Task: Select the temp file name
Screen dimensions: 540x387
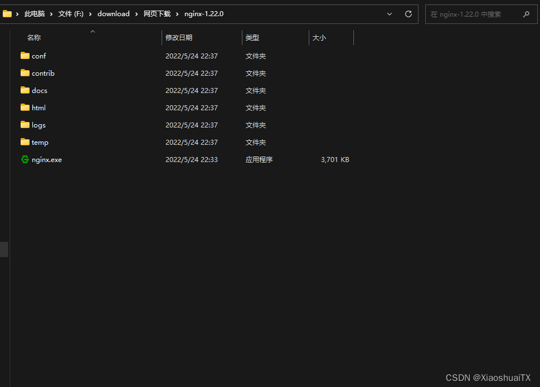Action: [40, 143]
